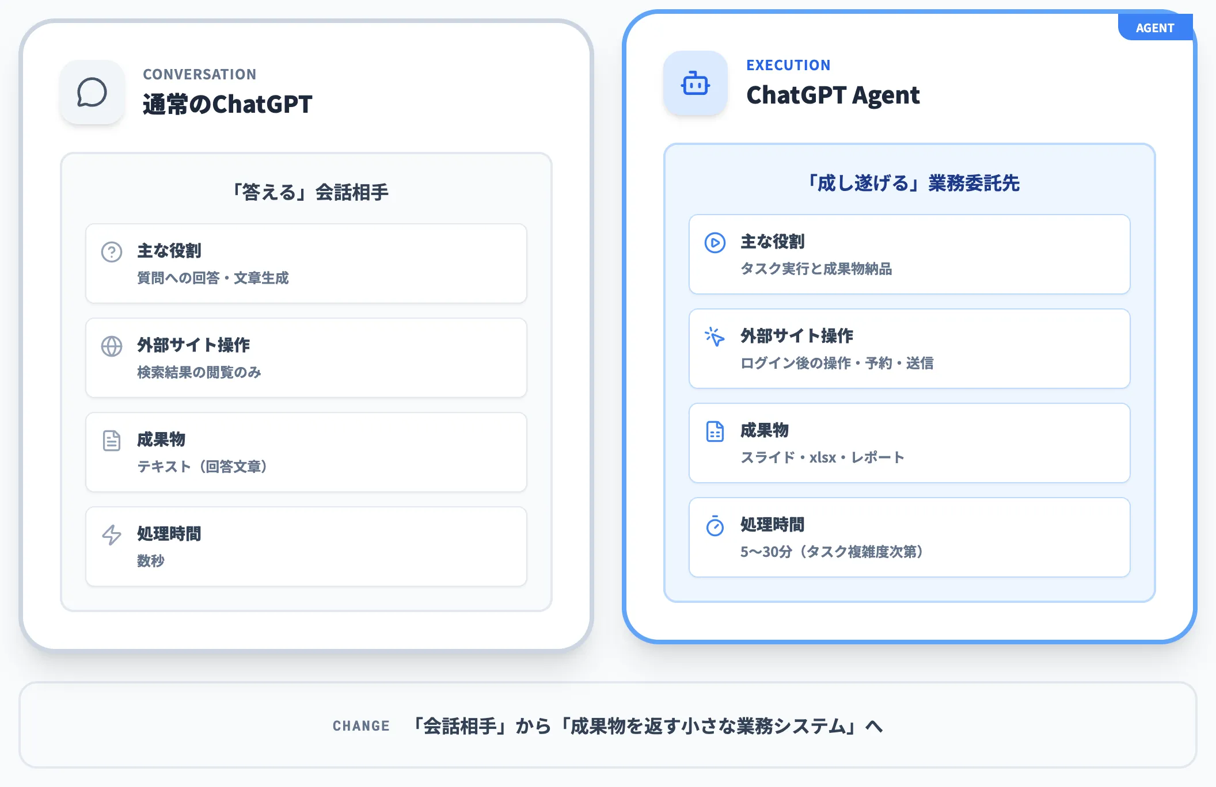Image resolution: width=1216 pixels, height=787 pixels.
Task: Click 成果物 title above スライド・xlsx・レポート
Action: (x=765, y=430)
